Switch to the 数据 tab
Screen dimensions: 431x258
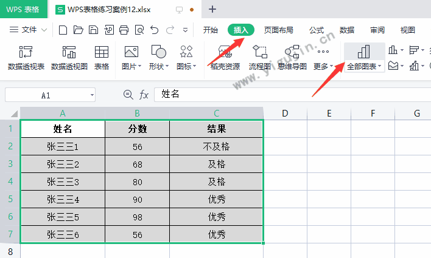point(347,30)
